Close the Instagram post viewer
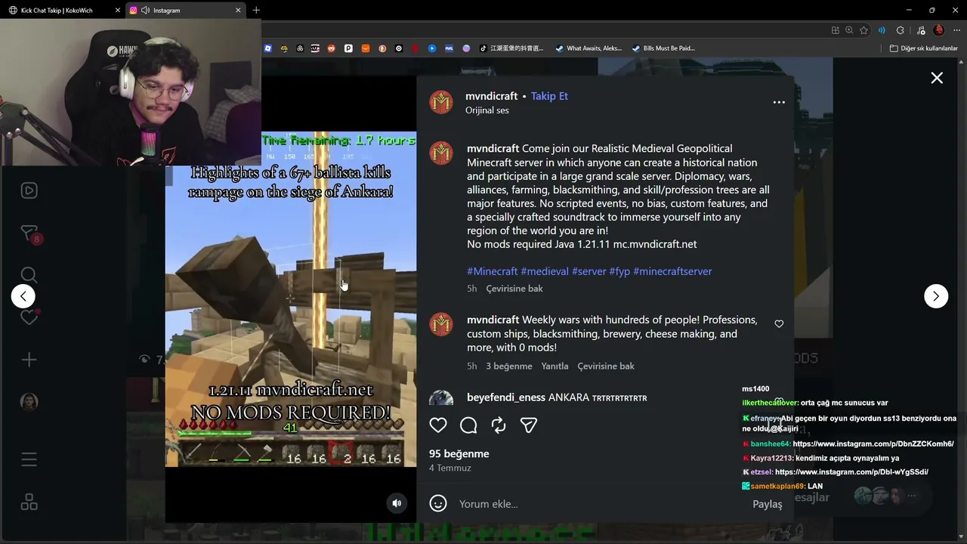Screen dimensions: 967x544 coord(937,78)
